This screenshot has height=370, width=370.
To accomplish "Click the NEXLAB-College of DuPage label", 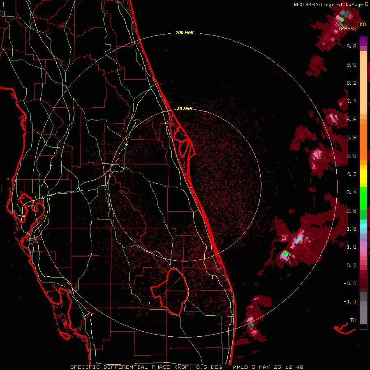I will point(329,5).
